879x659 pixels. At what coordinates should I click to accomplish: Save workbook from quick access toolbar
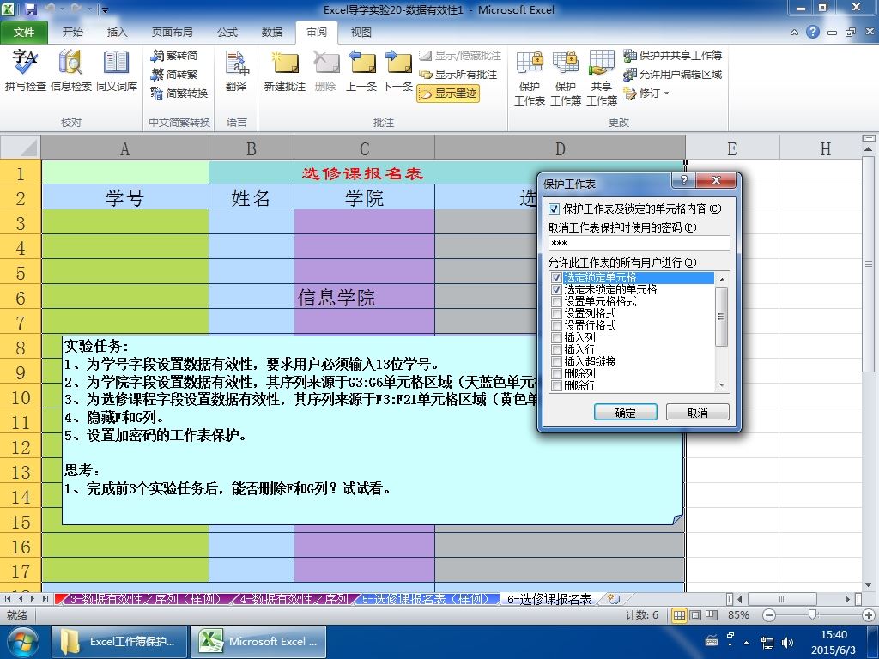click(30, 9)
